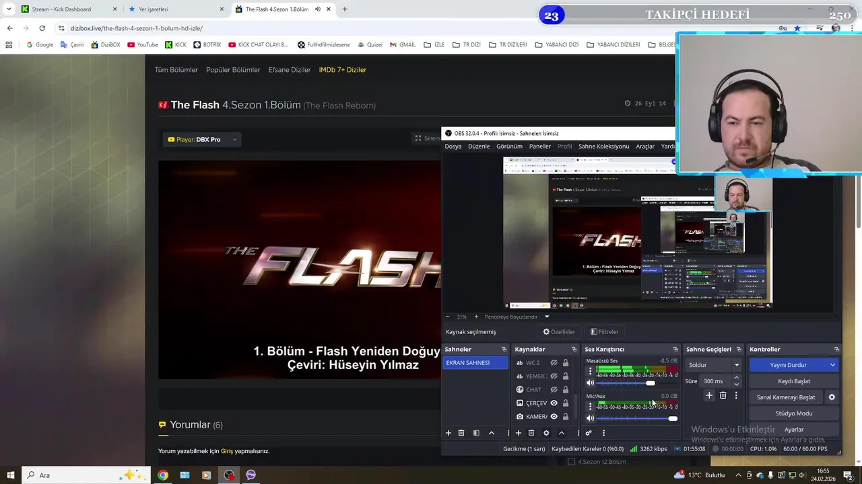The image size is (862, 484).
Task: Click Stüdyo Modu button
Action: coord(794,413)
